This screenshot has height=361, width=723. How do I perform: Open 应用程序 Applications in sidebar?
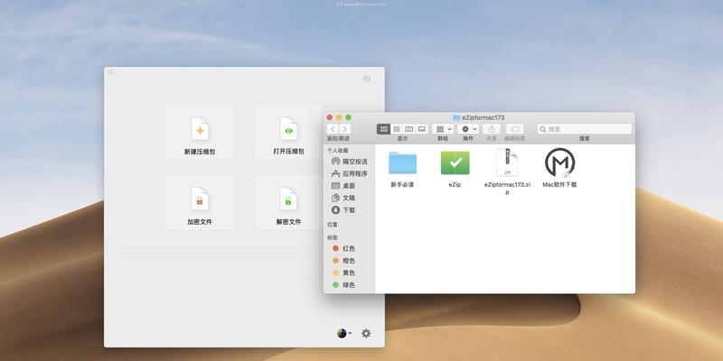(x=350, y=173)
